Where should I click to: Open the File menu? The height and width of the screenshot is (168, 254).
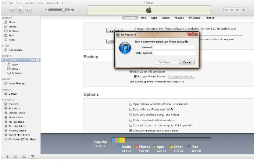[x=4, y=3]
